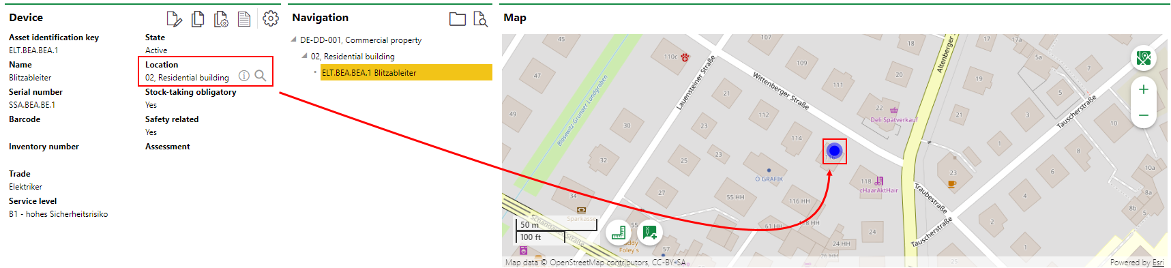
Task: Open the Esri link in map attribution
Action: pyautogui.click(x=1158, y=263)
